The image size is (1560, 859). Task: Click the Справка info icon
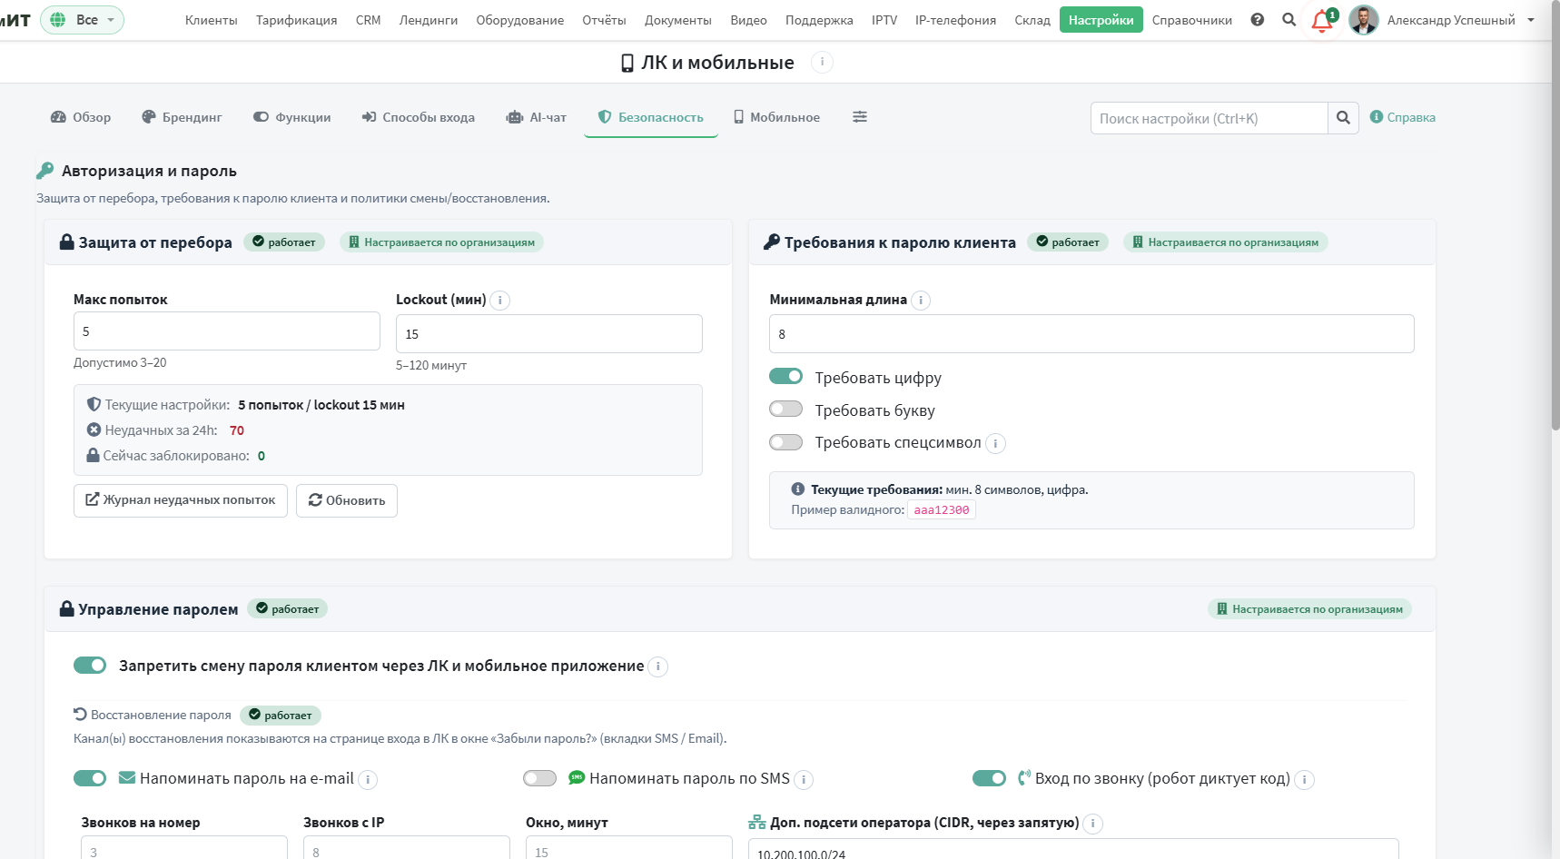pos(1377,117)
